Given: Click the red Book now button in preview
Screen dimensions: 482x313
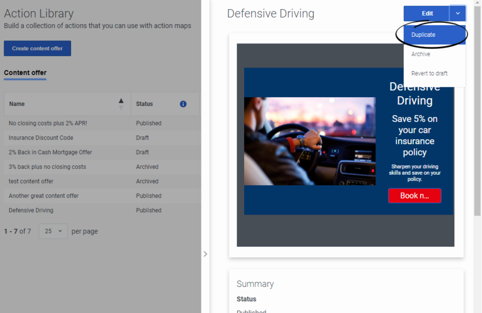Looking at the screenshot, I should [x=415, y=196].
